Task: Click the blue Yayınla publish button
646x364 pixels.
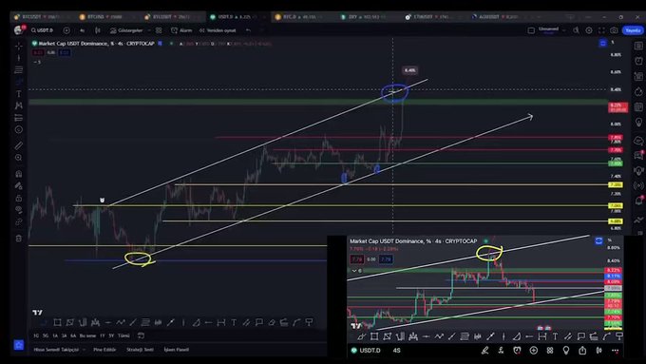Action: tap(633, 30)
